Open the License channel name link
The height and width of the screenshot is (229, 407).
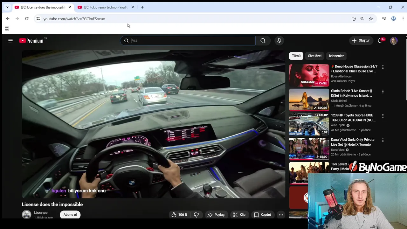pyautogui.click(x=41, y=212)
